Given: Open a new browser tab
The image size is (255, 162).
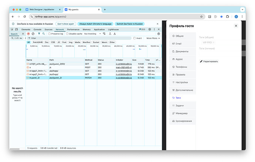Looking at the screenshot, I should point(105,10).
